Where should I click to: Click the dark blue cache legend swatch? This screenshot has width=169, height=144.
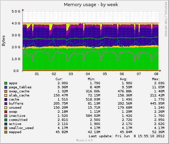(x=6, y=100)
